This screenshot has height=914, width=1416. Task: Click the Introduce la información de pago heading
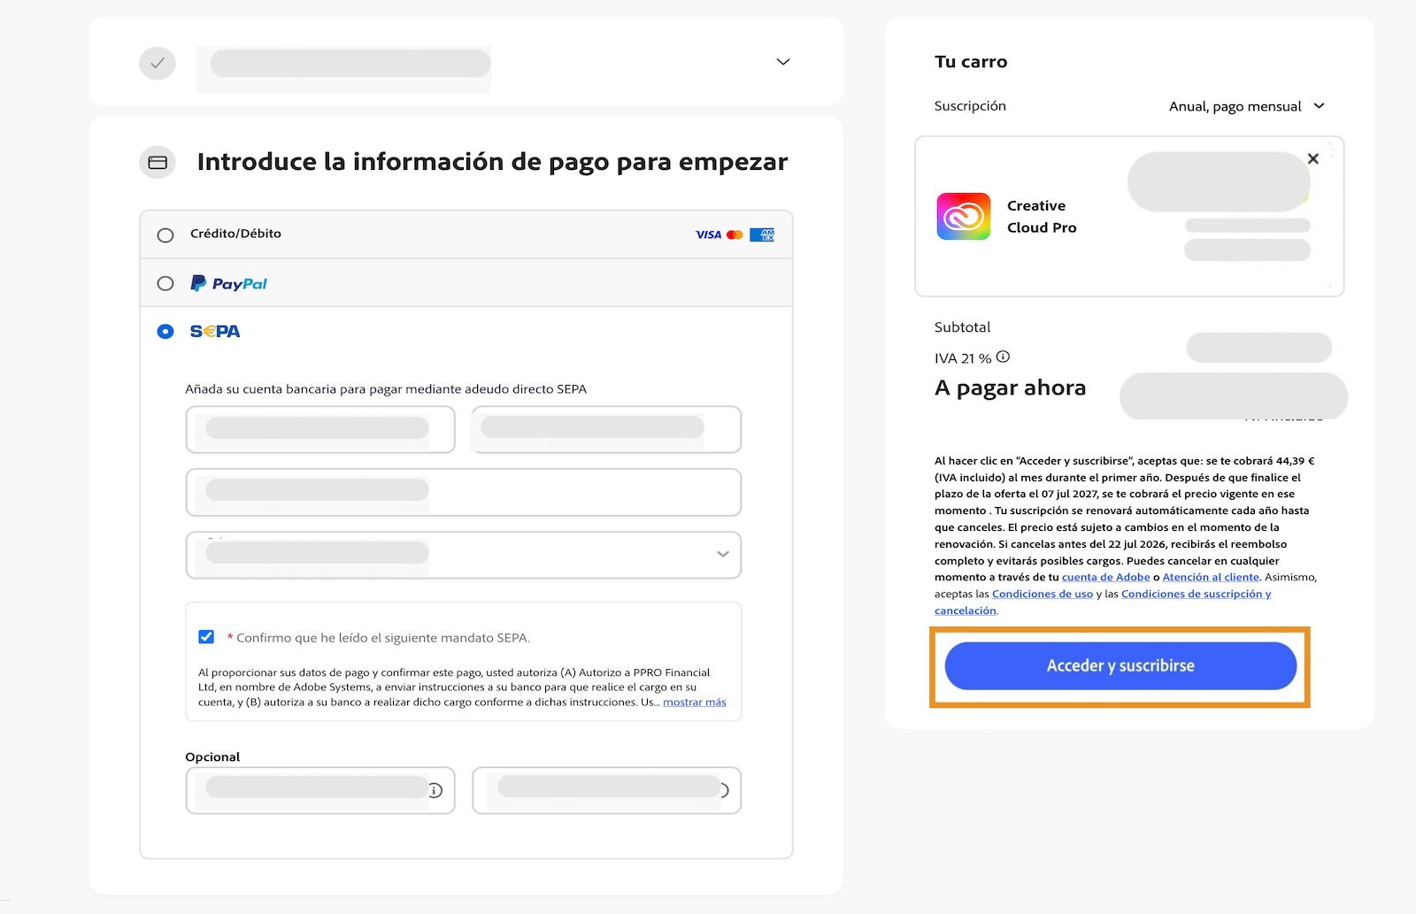point(492,162)
